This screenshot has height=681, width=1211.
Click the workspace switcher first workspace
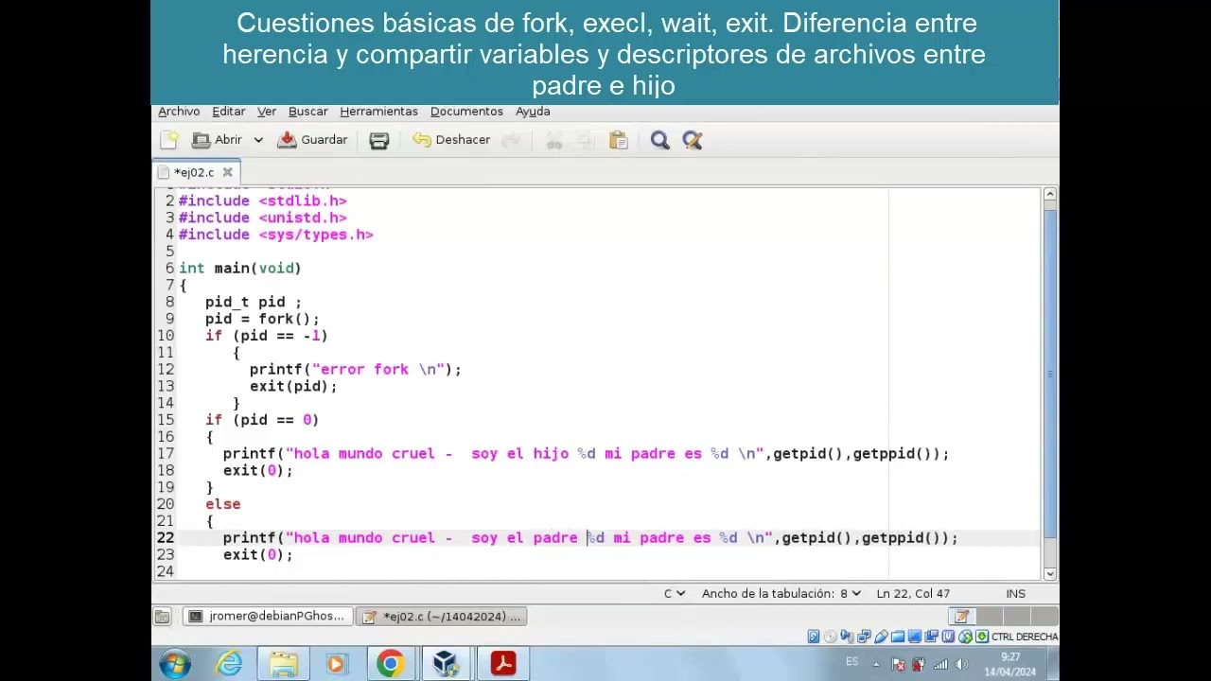pyautogui.click(x=961, y=617)
